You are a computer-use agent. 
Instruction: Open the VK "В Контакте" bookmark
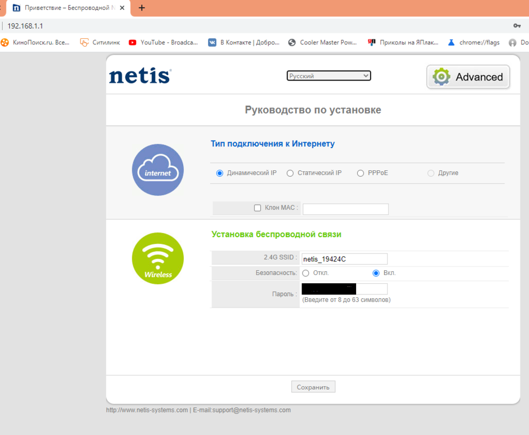coord(244,42)
